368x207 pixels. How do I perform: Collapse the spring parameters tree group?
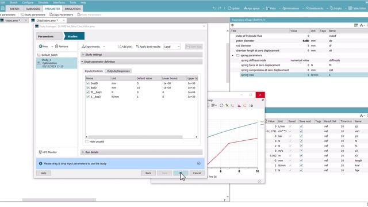tap(233, 56)
